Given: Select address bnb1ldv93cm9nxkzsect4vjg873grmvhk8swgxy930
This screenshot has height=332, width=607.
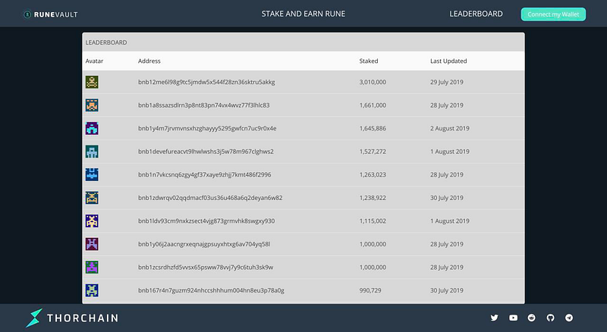Looking at the screenshot, I should click(206, 221).
